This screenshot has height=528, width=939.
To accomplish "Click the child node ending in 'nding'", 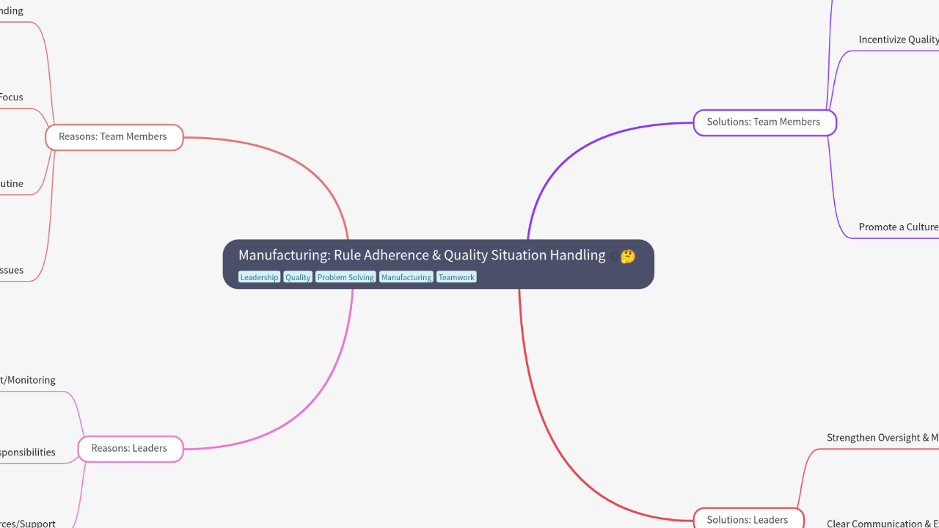I will 12,11.
